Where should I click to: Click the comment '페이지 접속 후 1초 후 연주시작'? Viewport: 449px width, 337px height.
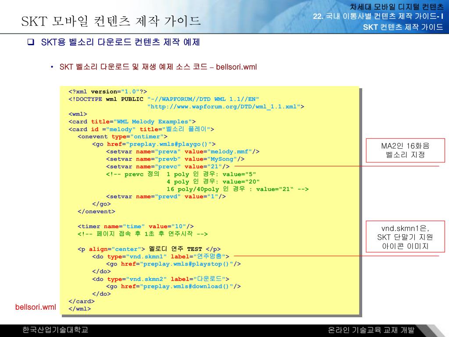pyautogui.click(x=143, y=234)
